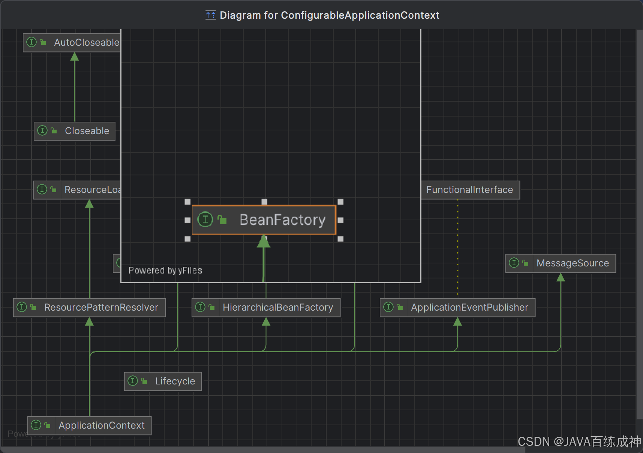Click the interface icon on Lifecycle

pos(133,381)
